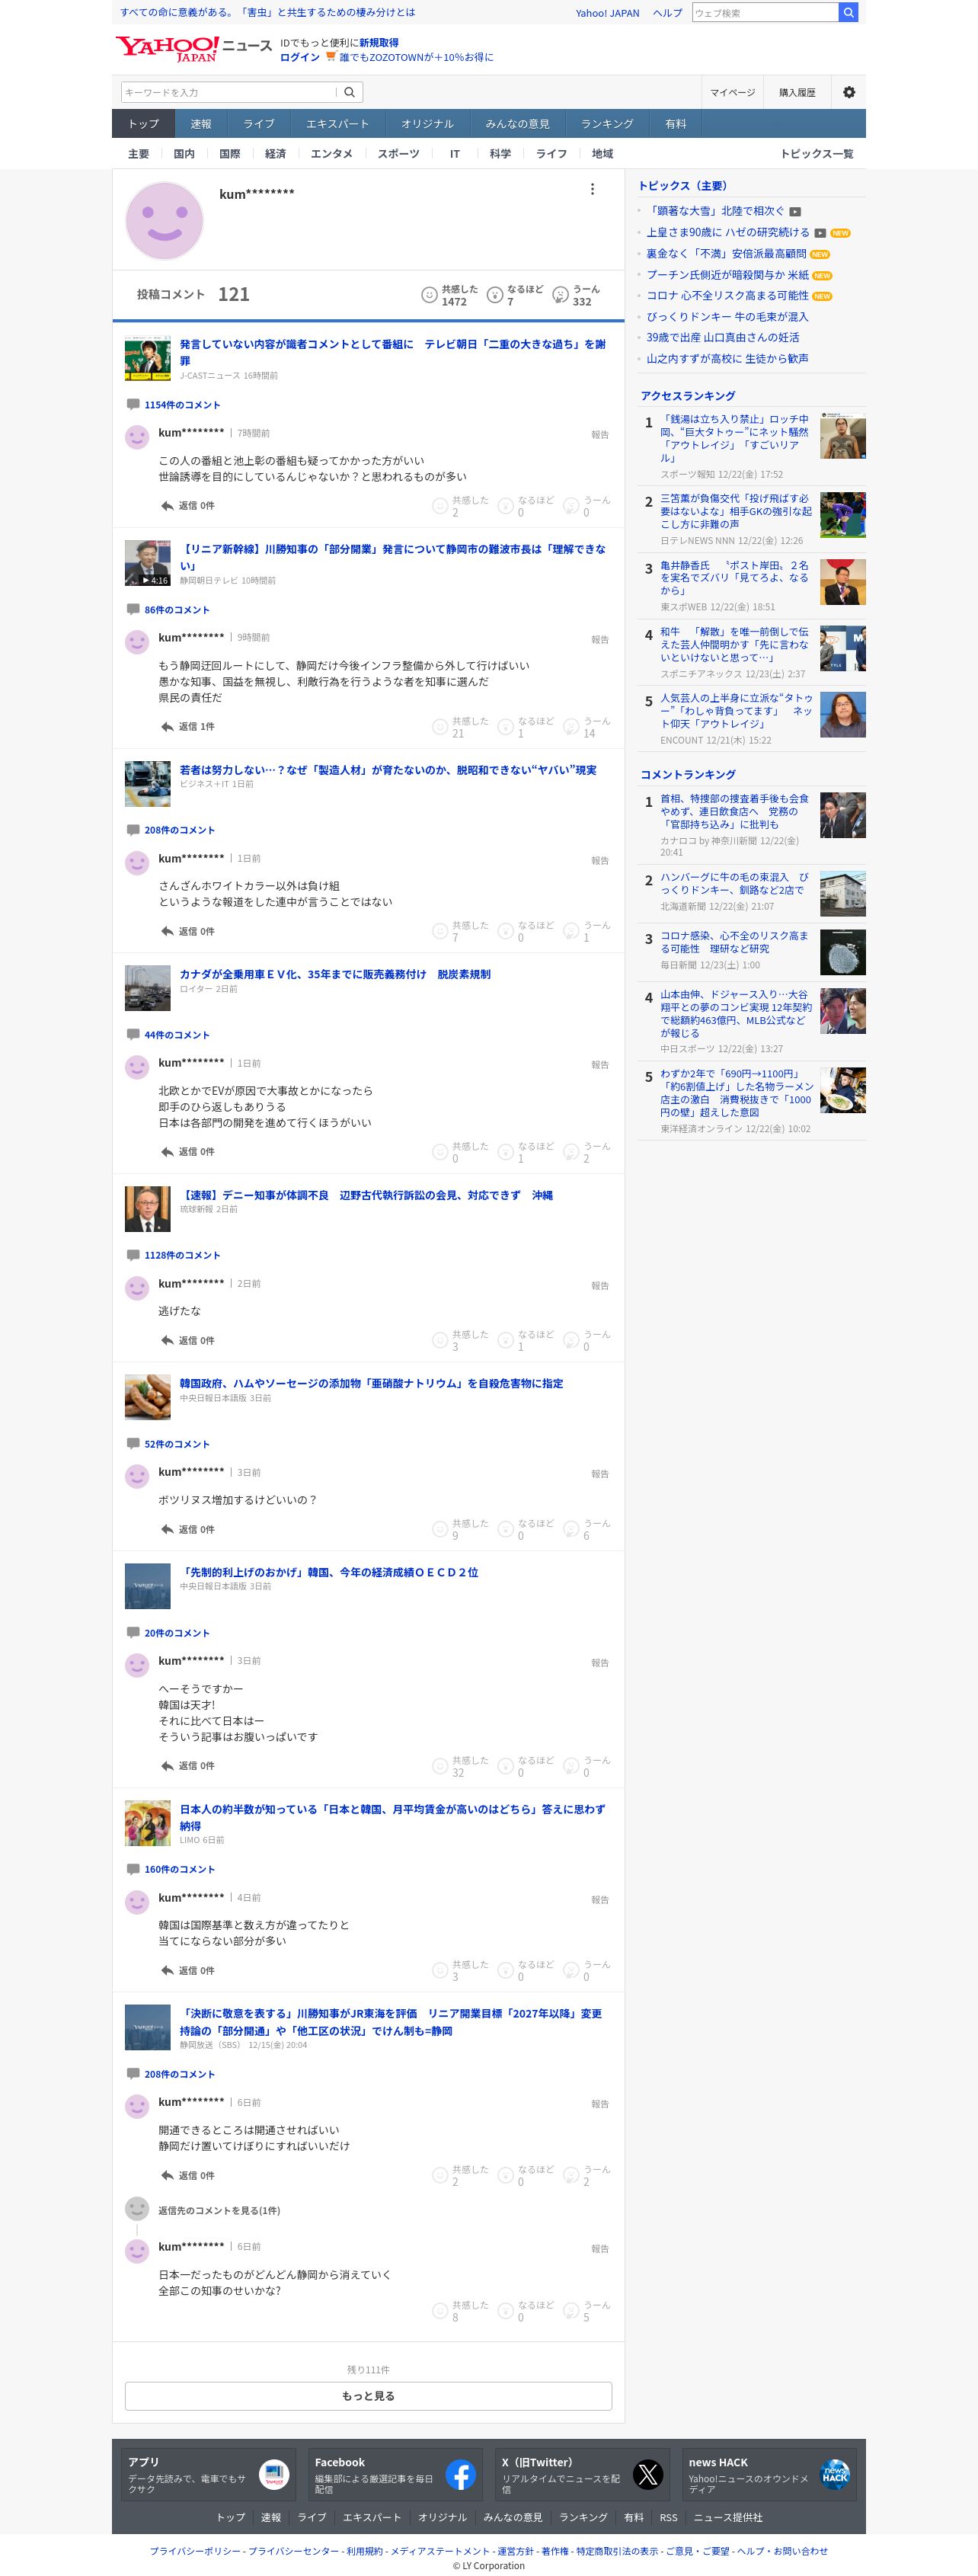The width and height of the screenshot is (978, 2576).
Task: Open トピックス一覧 link
Action: tap(816, 154)
